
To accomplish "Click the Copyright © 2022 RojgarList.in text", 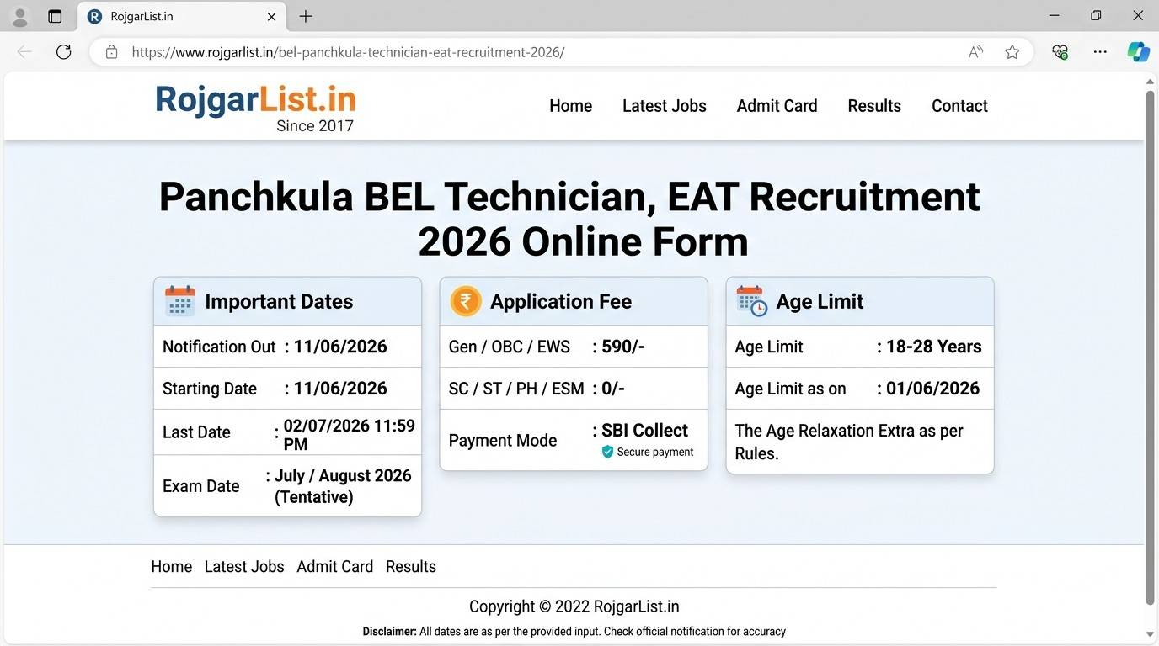I will point(574,606).
